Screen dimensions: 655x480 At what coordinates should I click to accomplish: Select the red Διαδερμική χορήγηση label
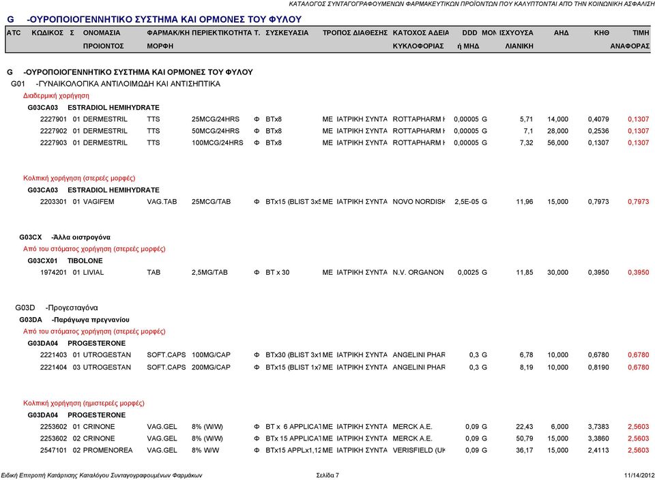pyautogui.click(x=56, y=95)
